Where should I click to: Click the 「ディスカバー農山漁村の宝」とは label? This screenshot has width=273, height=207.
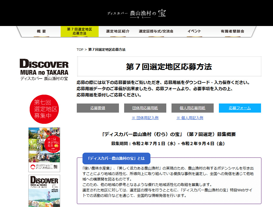coord(116,158)
